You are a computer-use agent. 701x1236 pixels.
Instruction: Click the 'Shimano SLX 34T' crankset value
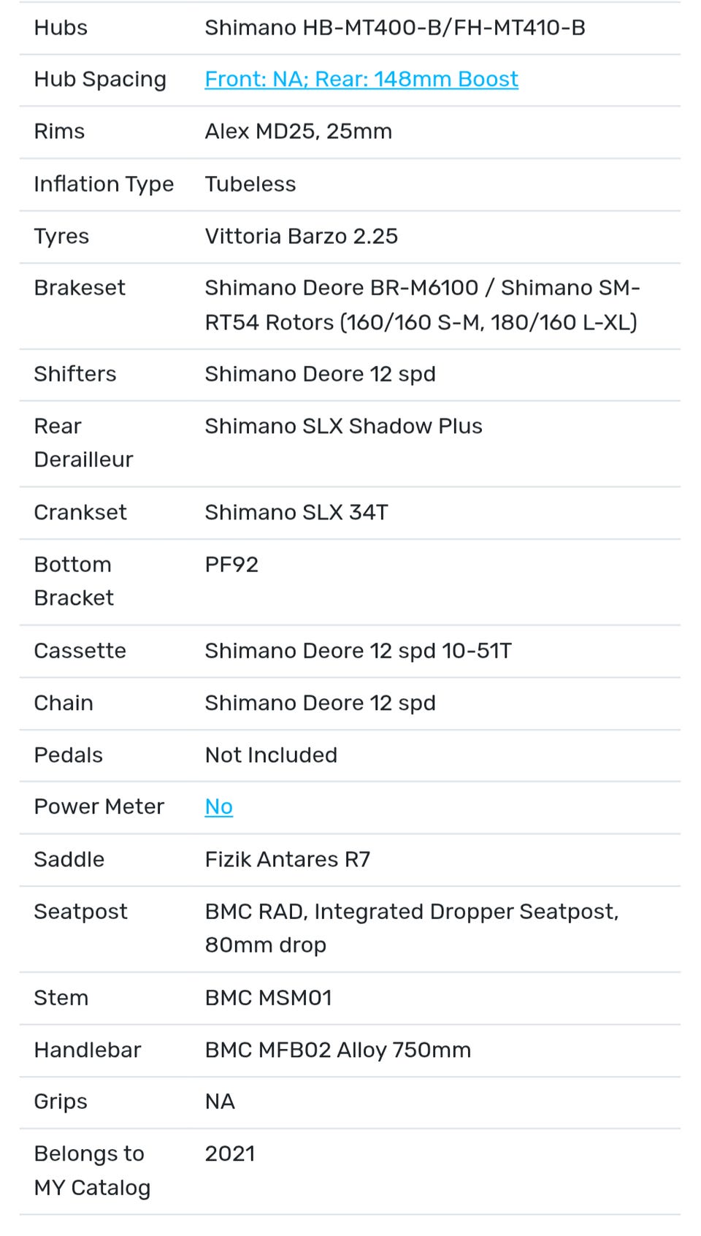tap(296, 512)
